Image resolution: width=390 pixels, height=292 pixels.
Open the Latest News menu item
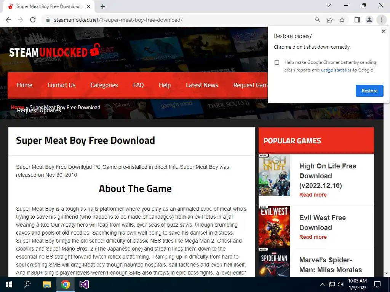[x=202, y=85]
